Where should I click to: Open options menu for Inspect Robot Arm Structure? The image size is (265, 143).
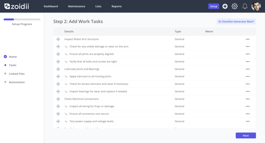pos(248,39)
